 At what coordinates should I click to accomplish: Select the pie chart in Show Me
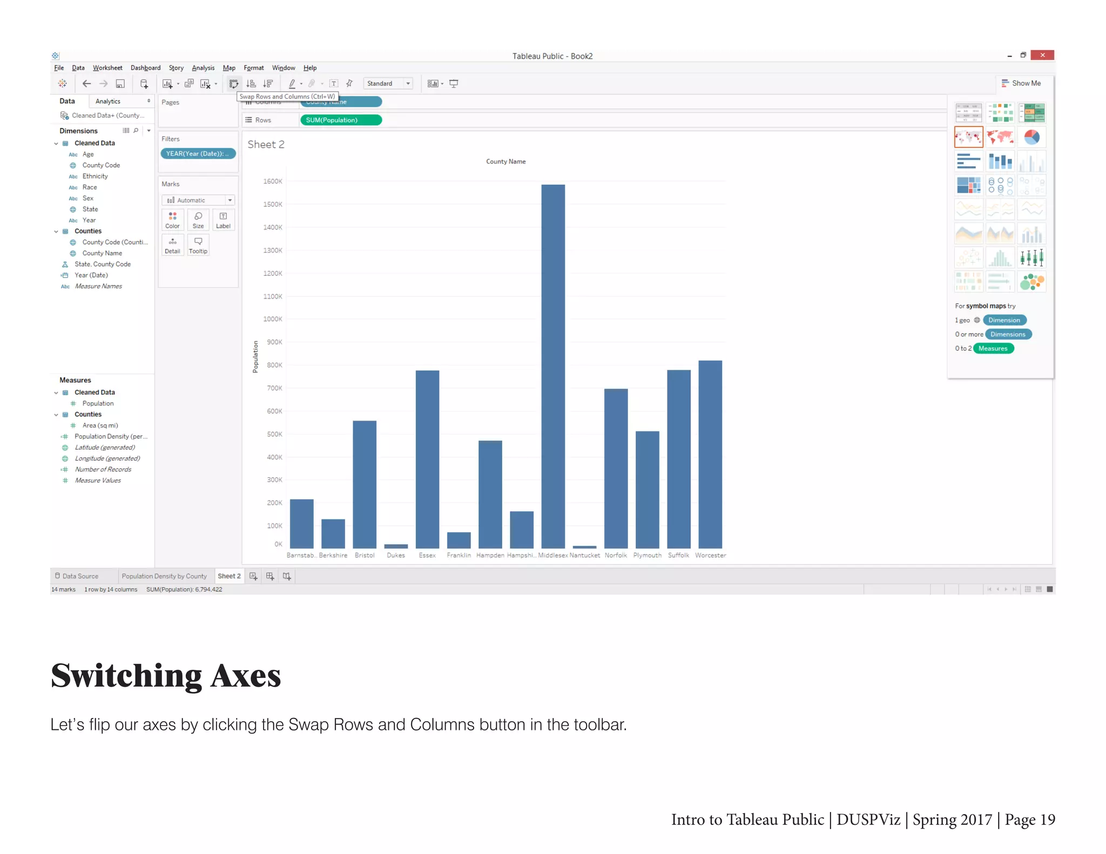[x=1031, y=137]
